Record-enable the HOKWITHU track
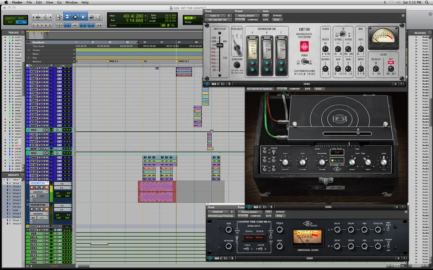The height and width of the screenshot is (270, 433). click(32, 187)
